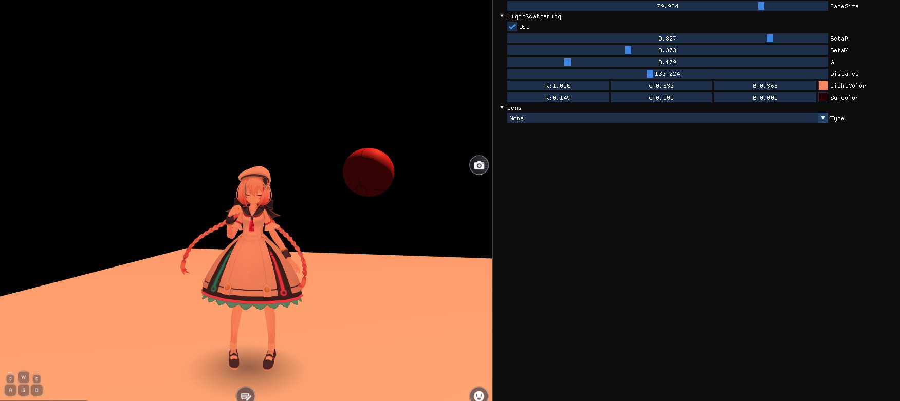900x401 pixels.
Task: Click the Distance value 133.224
Action: (667, 74)
